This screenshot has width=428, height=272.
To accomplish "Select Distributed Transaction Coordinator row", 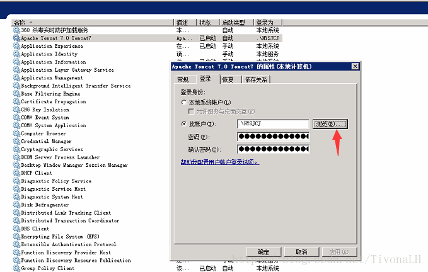I will click(x=70, y=220).
